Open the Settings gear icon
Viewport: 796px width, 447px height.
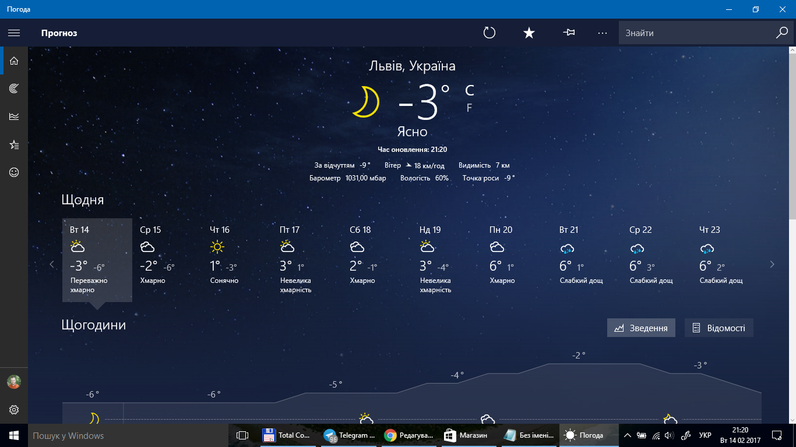click(14, 410)
